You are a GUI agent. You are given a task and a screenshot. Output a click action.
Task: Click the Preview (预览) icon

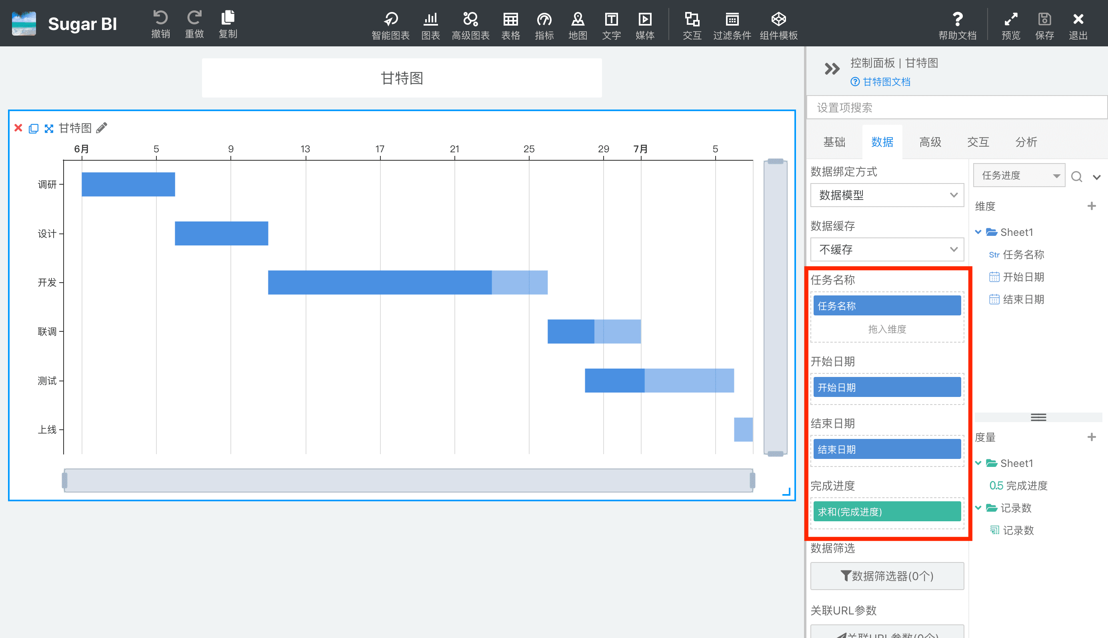tap(1011, 26)
